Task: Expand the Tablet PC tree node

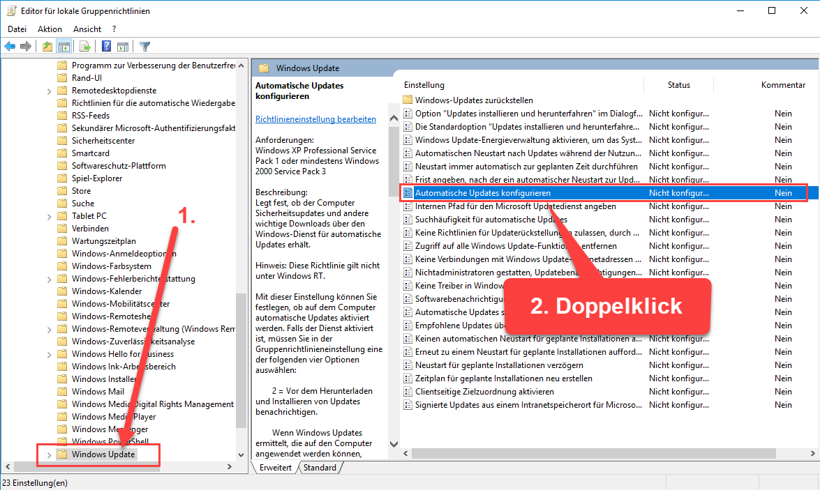Action: 49,216
